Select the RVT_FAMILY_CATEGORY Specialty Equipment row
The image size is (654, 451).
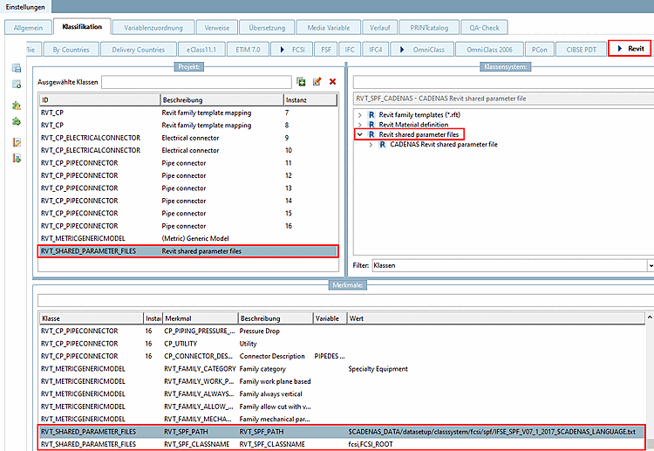click(x=342, y=369)
